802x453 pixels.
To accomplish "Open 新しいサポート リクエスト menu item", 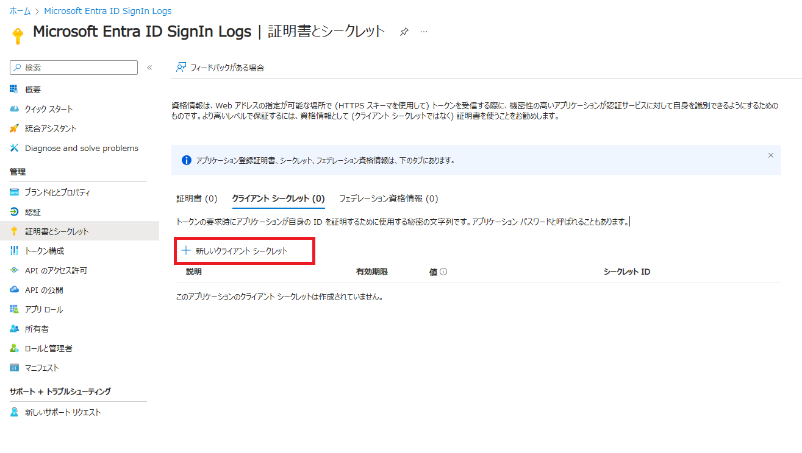I will 63,412.
